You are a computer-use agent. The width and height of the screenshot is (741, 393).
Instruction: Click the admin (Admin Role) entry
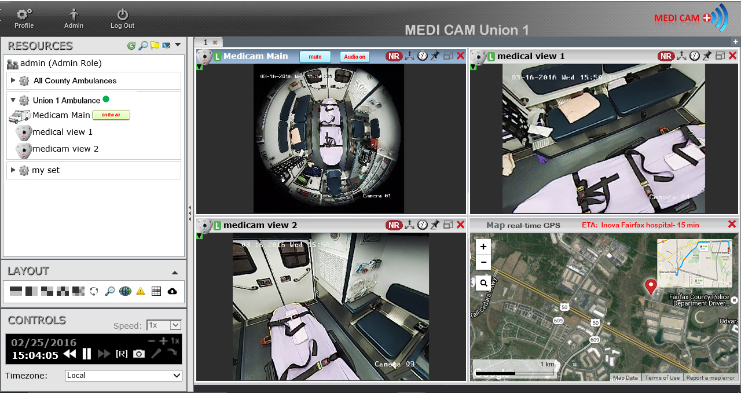[x=61, y=63]
